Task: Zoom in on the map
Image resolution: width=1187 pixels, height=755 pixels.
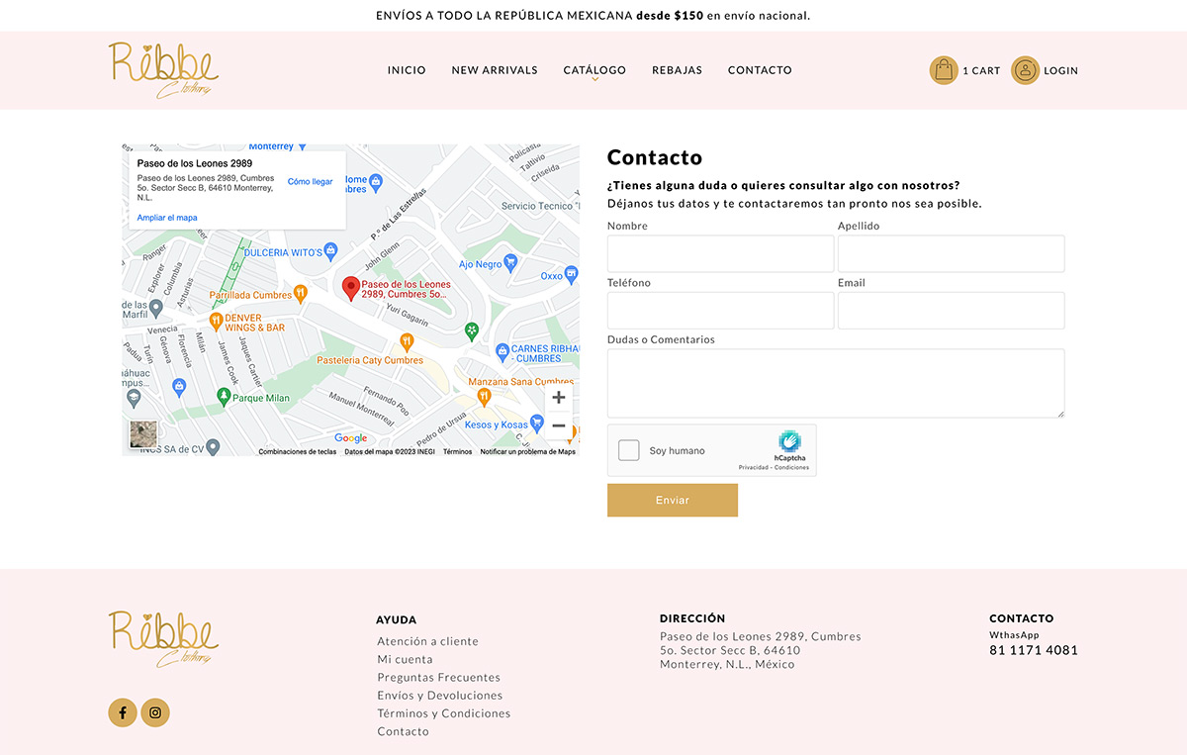Action: coord(559,398)
